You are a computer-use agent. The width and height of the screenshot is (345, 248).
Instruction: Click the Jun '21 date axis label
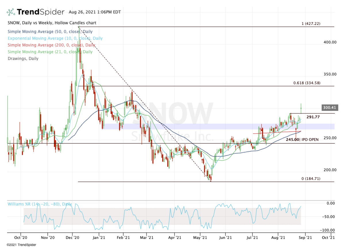(225, 238)
